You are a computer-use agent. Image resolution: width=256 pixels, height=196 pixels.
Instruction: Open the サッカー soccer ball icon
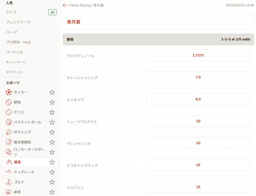click(x=9, y=92)
